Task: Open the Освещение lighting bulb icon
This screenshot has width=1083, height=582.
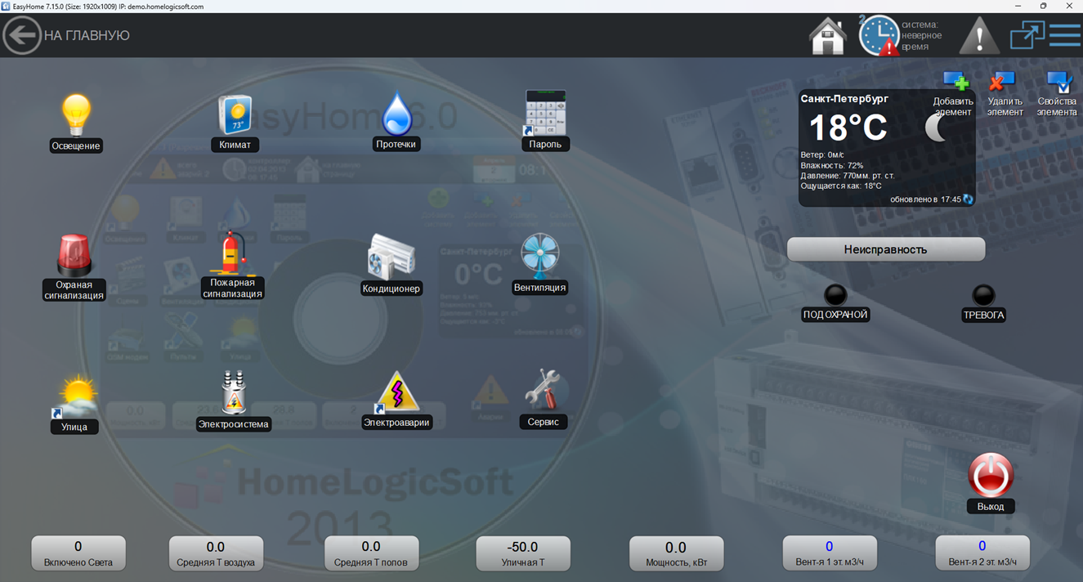Action: click(x=76, y=116)
